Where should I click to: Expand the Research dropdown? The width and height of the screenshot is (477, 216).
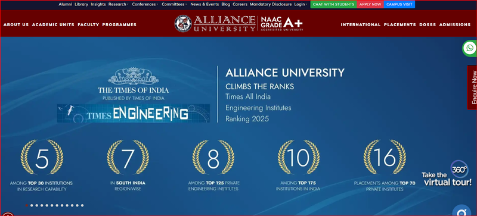(118, 4)
